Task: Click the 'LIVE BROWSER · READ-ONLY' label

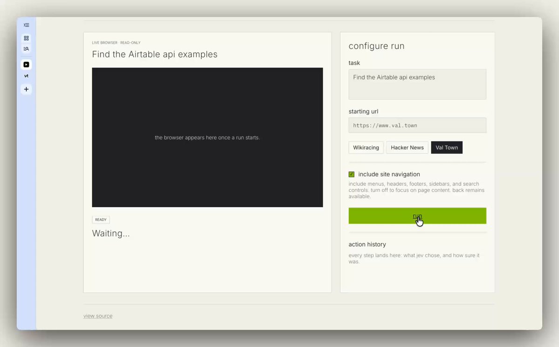Action: [116, 43]
